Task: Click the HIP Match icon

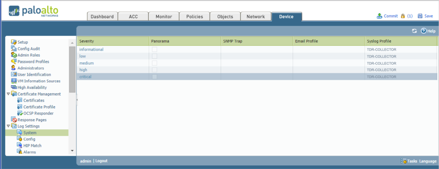Action: tap(19, 146)
